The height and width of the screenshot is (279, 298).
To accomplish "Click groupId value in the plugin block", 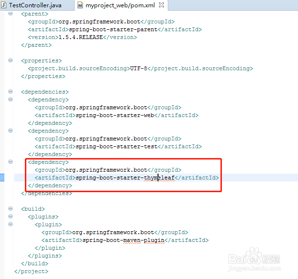I will pos(113,232).
